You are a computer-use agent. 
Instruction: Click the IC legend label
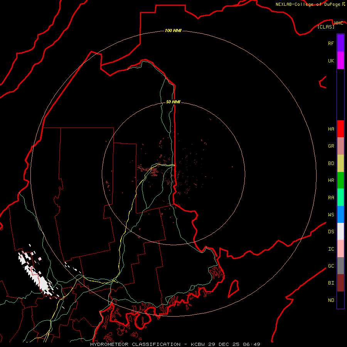click(331, 249)
